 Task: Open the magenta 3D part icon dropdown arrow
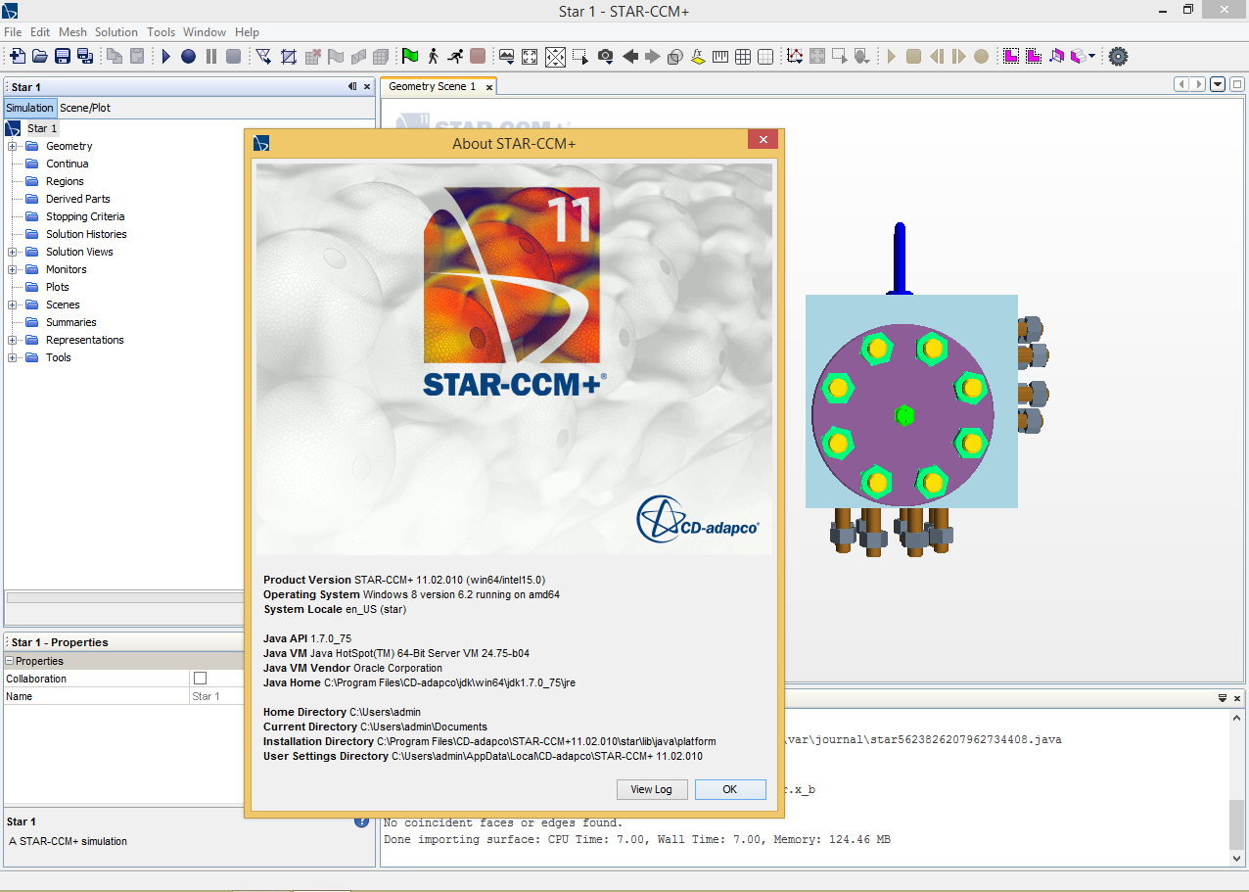click(x=1091, y=57)
